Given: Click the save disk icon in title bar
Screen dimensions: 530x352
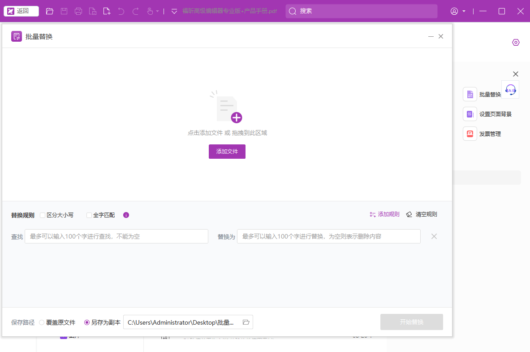Looking at the screenshot, I should (64, 11).
